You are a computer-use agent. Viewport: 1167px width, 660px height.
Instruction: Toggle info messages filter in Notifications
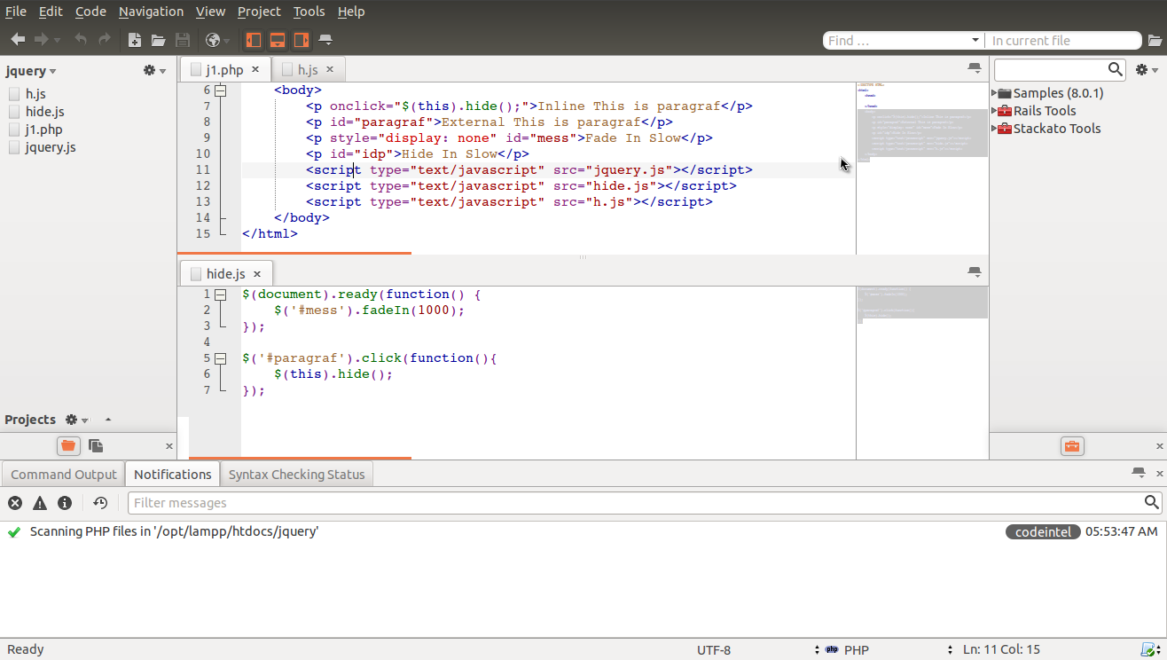pos(64,503)
